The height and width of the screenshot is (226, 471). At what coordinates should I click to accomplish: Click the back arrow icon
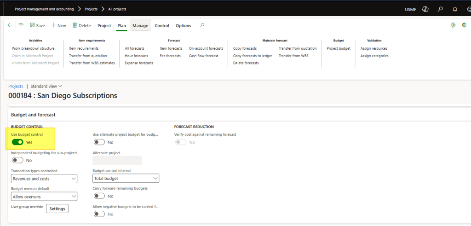[10, 25]
